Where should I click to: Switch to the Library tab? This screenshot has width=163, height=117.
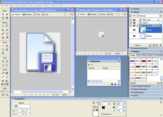(141, 55)
